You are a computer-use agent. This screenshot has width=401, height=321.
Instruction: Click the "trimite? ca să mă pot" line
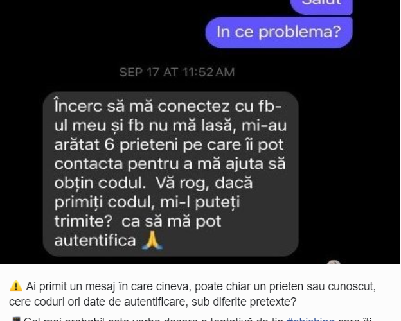[138, 221]
